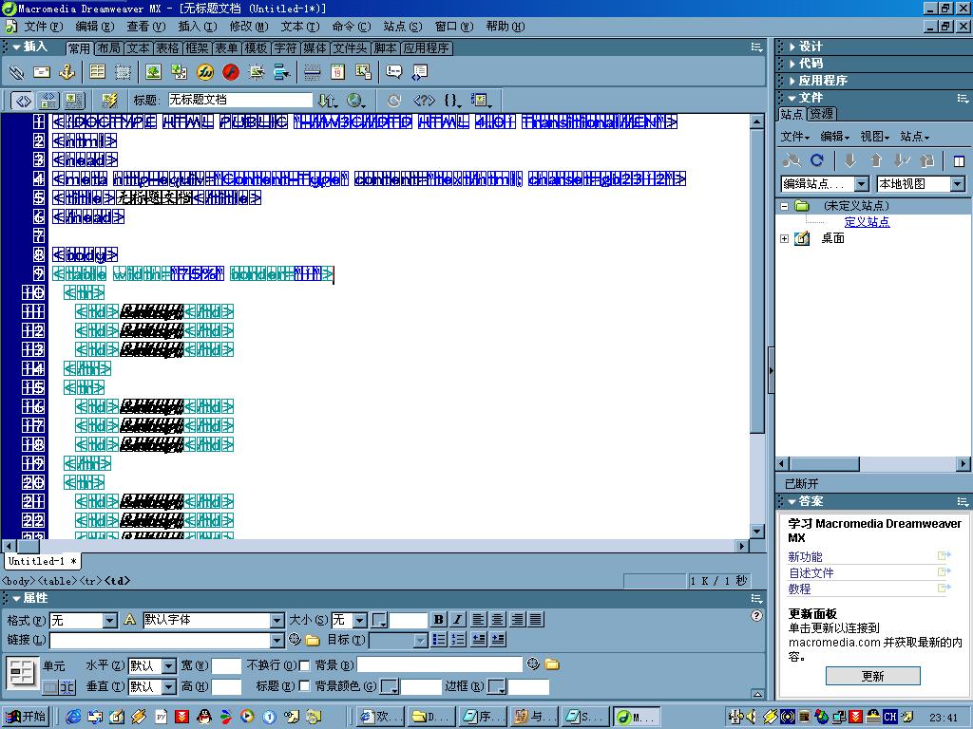The image size is (973, 729).
Task: Click the Insert Image icon
Action: click(x=153, y=72)
